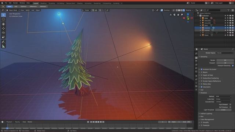This screenshot has height=132, width=235.
Task: Toggle camera view icon in viewport
Action: (x=174, y=15)
